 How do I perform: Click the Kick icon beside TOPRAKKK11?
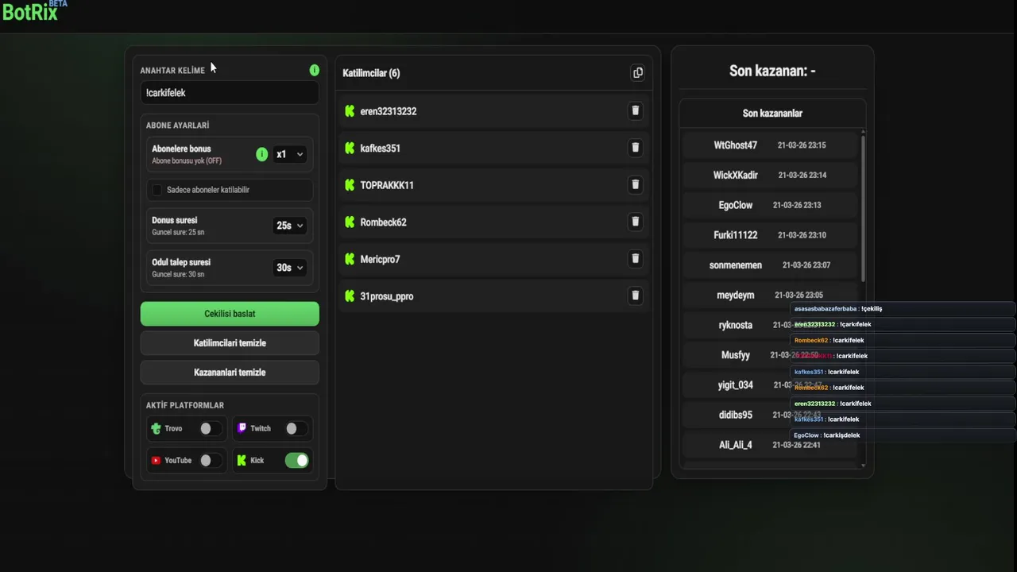click(x=350, y=185)
